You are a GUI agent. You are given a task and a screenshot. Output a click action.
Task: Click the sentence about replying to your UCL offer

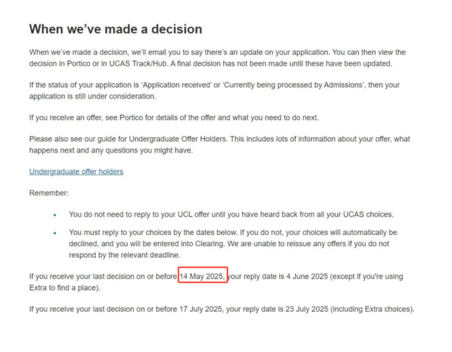[x=231, y=215]
